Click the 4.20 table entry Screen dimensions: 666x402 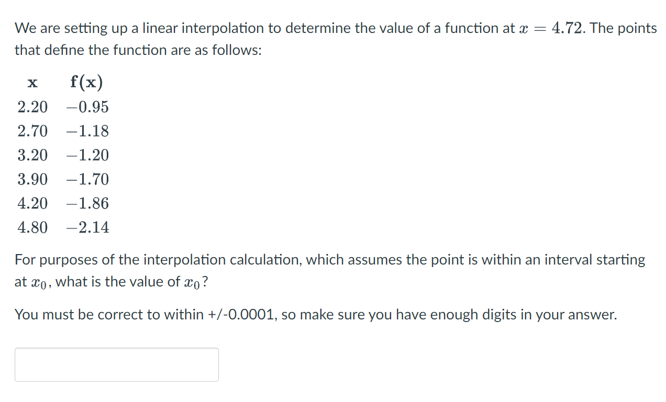pyautogui.click(x=32, y=203)
